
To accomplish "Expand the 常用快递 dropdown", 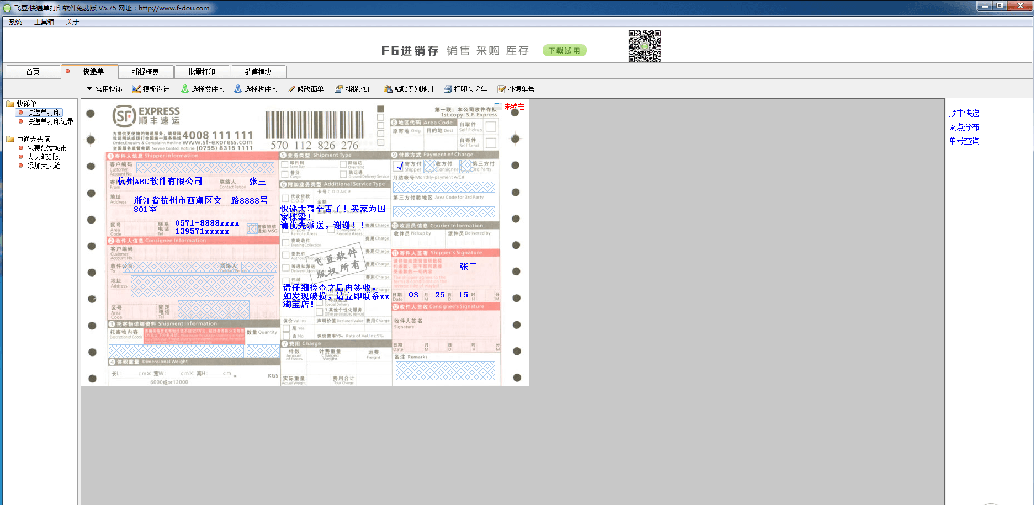I will tap(104, 89).
